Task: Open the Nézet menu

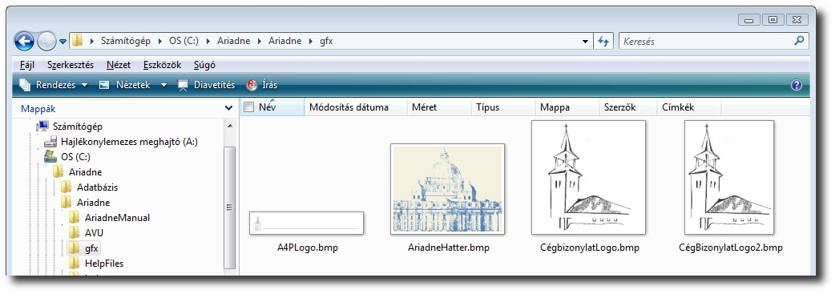Action: (x=119, y=65)
